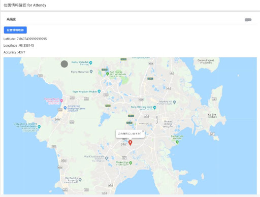The image size is (260, 197).
Task: Click Wat Chalthararam temple marker
Action: [106, 158]
